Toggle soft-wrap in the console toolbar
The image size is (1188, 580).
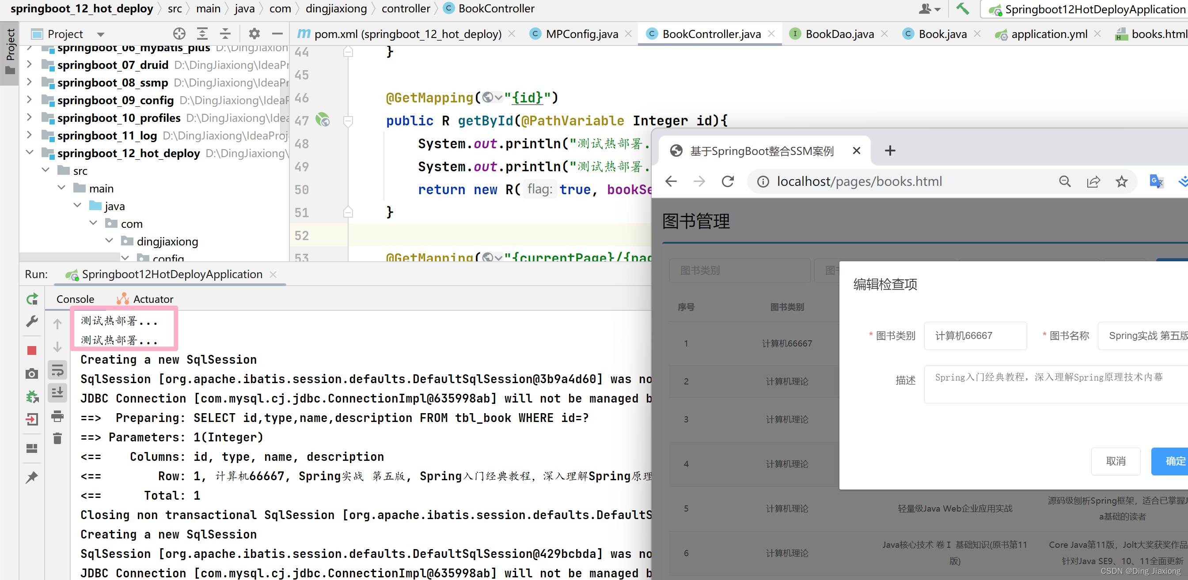(x=57, y=369)
